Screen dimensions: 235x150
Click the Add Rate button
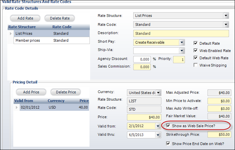(25, 18)
